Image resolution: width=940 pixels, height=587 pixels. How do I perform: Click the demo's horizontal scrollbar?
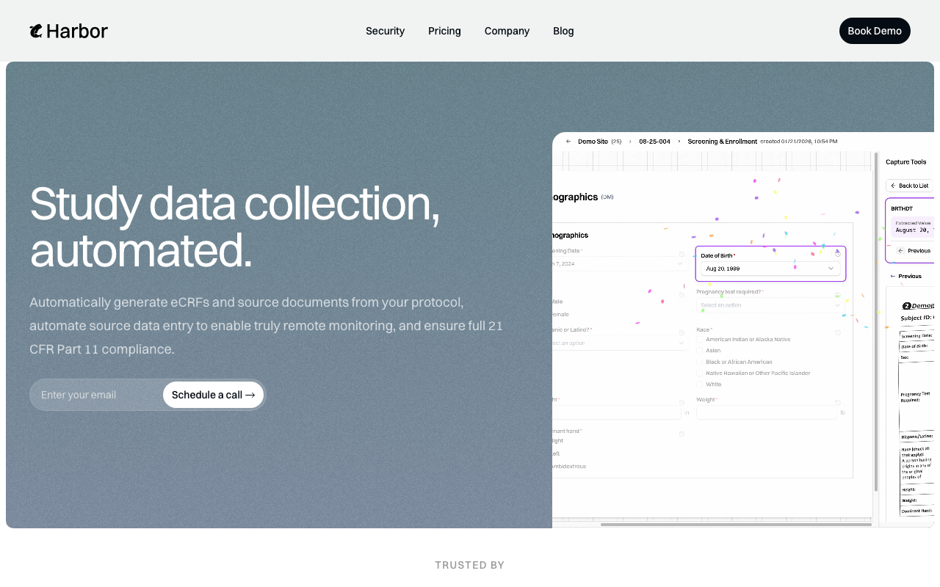point(736,525)
